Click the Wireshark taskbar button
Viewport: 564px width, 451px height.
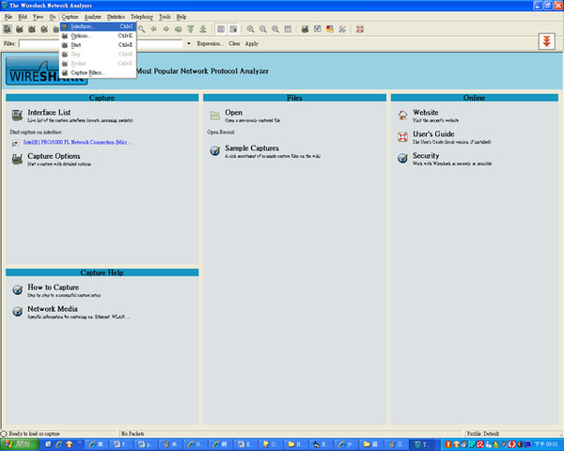421,444
